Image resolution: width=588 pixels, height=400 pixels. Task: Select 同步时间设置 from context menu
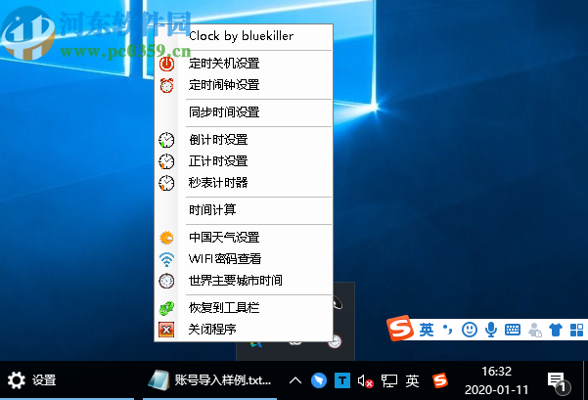tap(244, 112)
